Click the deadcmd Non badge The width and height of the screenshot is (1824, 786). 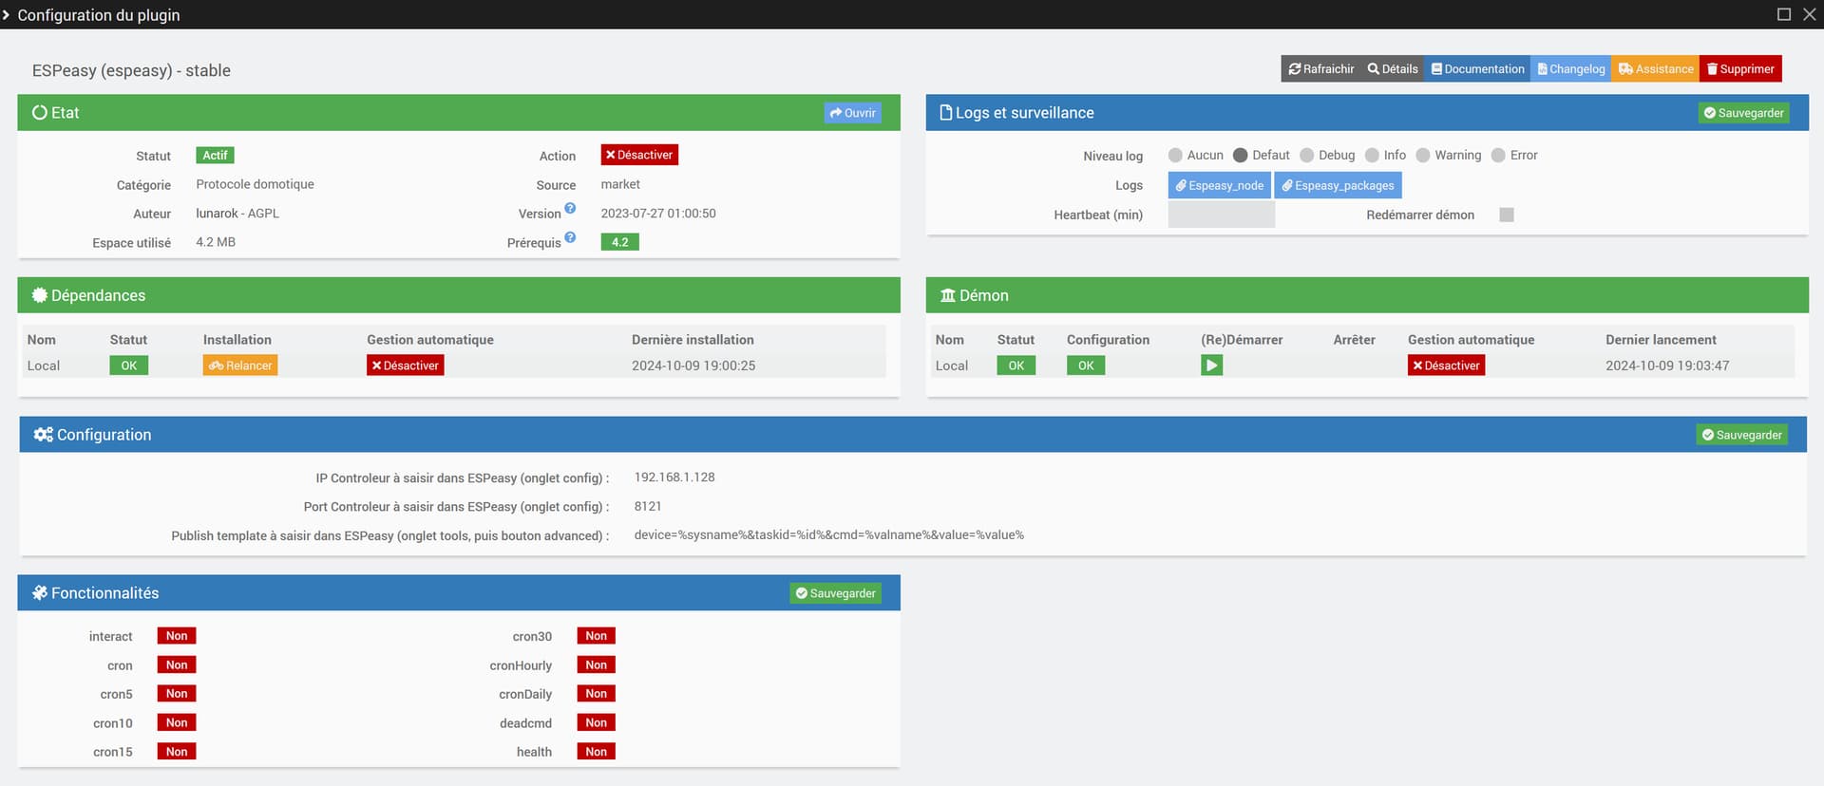pyautogui.click(x=596, y=723)
